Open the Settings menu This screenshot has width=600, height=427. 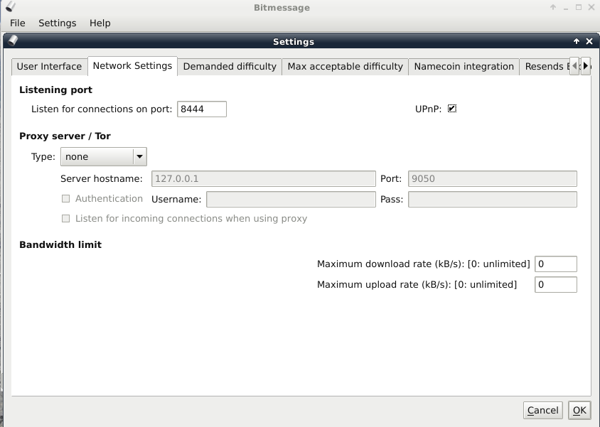[58, 23]
